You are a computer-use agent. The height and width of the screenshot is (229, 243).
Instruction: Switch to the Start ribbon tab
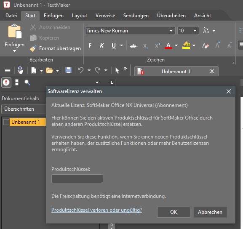point(30,16)
